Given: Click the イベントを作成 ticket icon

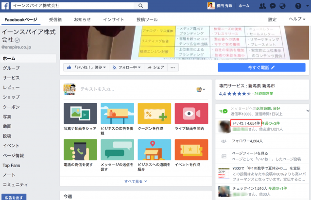Looking at the screenshot, I should [x=191, y=150].
